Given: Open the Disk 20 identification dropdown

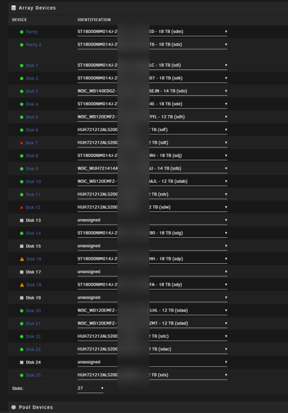Looking at the screenshot, I should (x=152, y=311).
